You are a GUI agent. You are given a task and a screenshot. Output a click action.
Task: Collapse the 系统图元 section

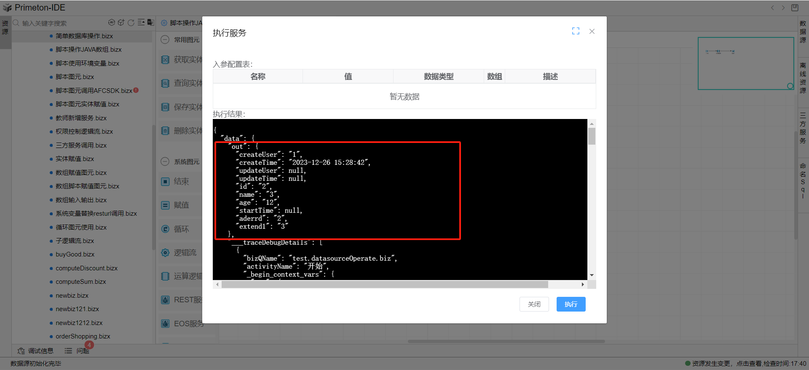[x=165, y=162]
